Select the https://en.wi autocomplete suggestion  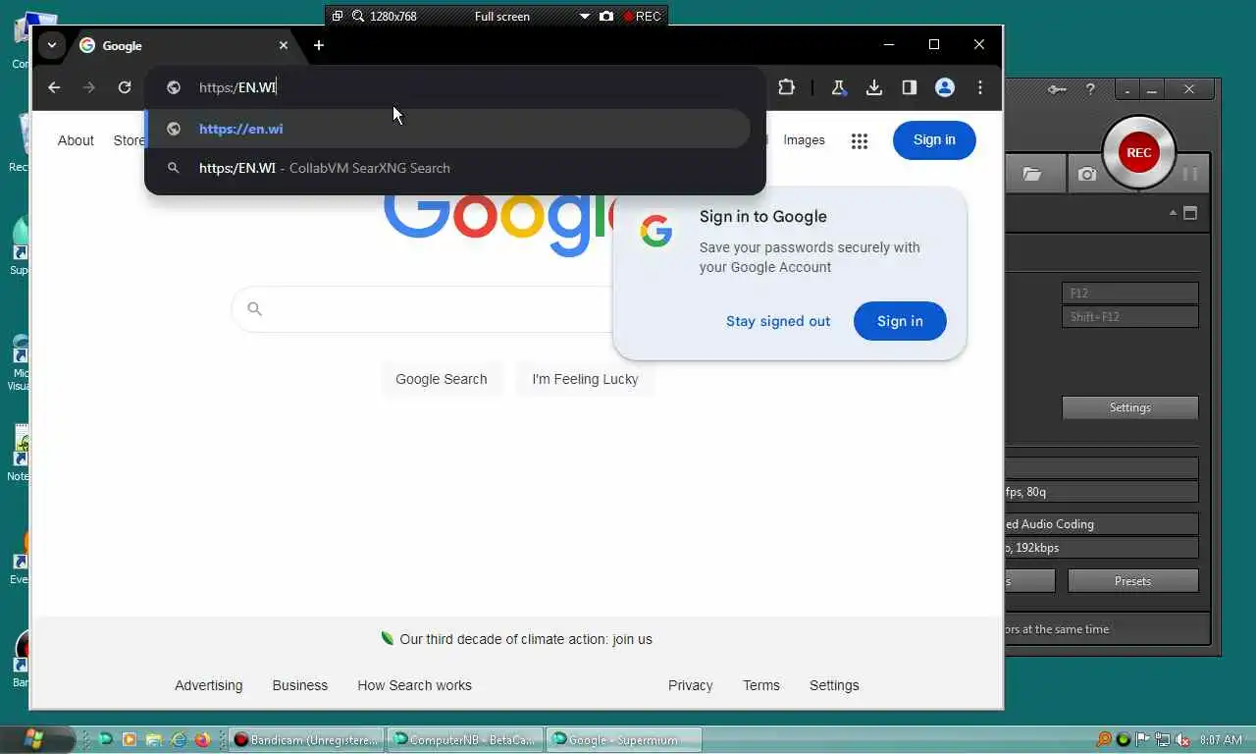448,129
